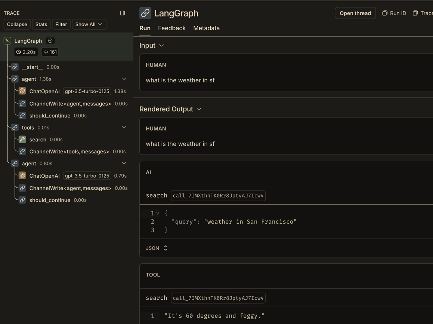Click the success checkmark badge beside LangGraph
The width and height of the screenshot is (433, 324).
coord(50,41)
